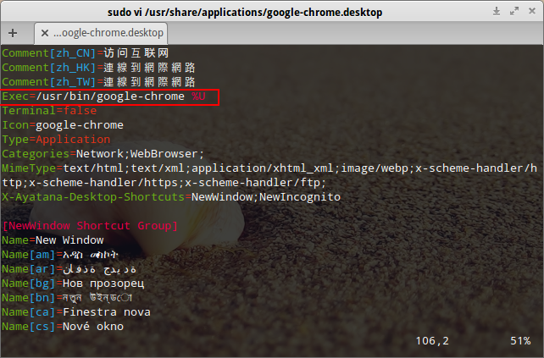Image resolution: width=544 pixels, height=358 pixels.
Task: Click the Terminal=false line
Action: 49,111
